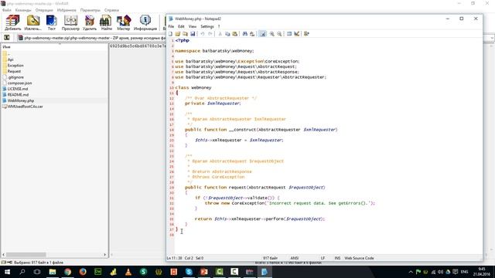Viewport: 495px width, 278px height.
Task: Cut selection using Notepad2 toolbar
Action: click(220, 34)
